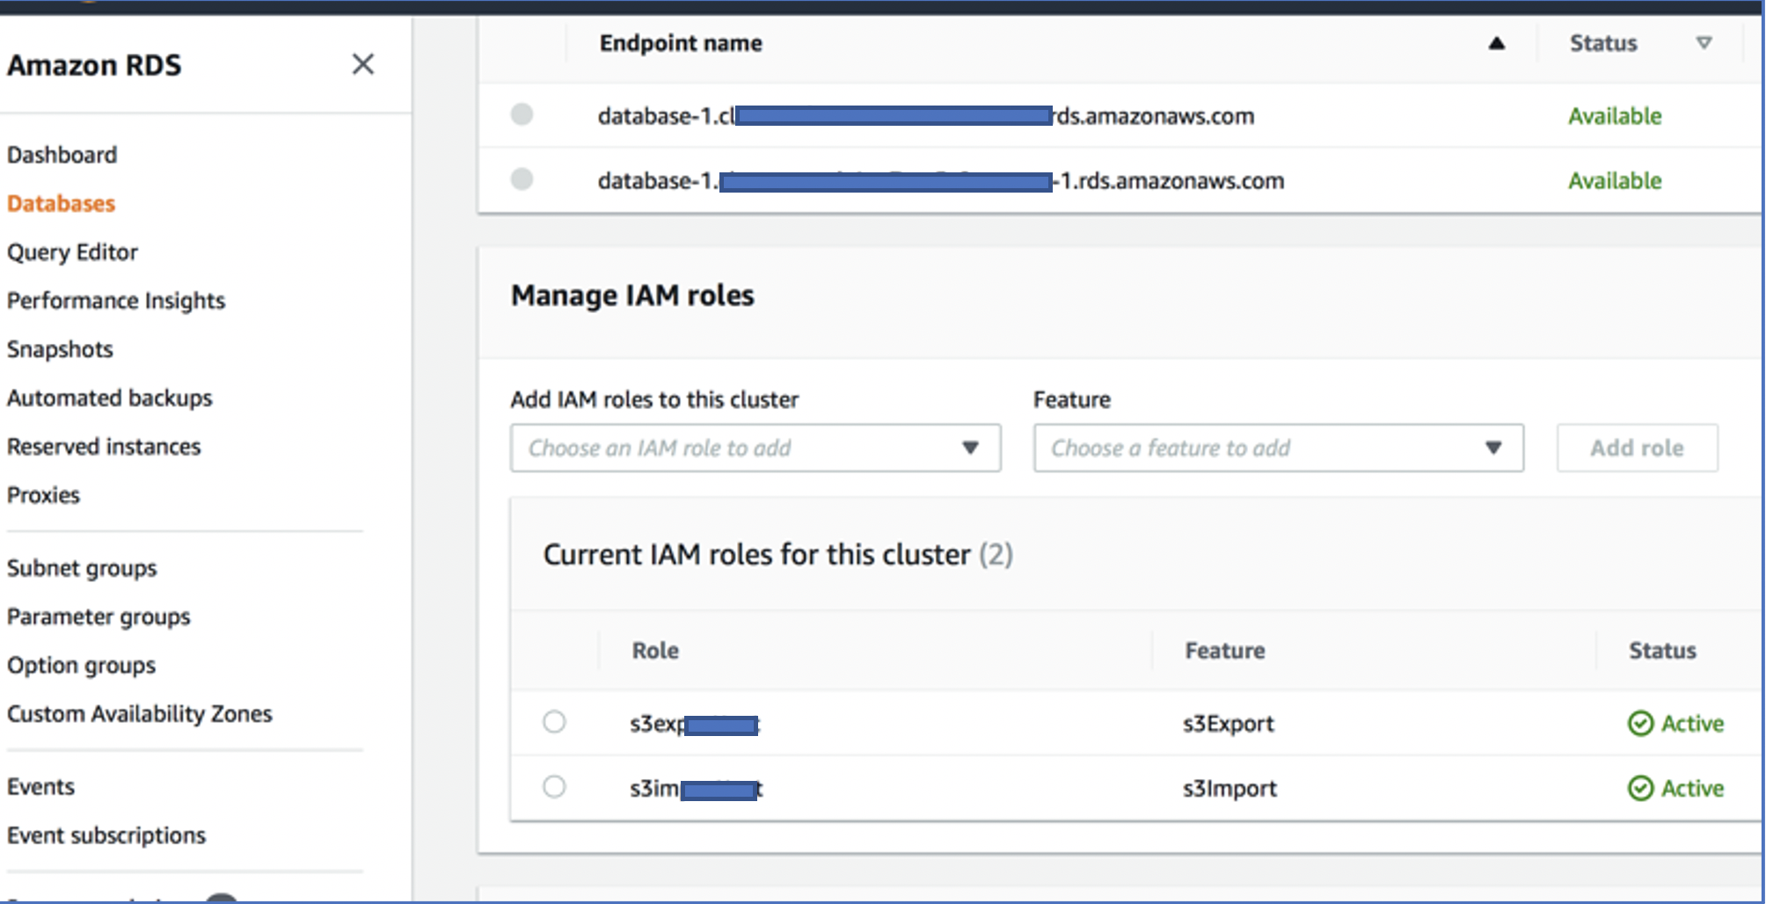Go to Option groups
The height and width of the screenshot is (904, 1766).
coord(82,666)
